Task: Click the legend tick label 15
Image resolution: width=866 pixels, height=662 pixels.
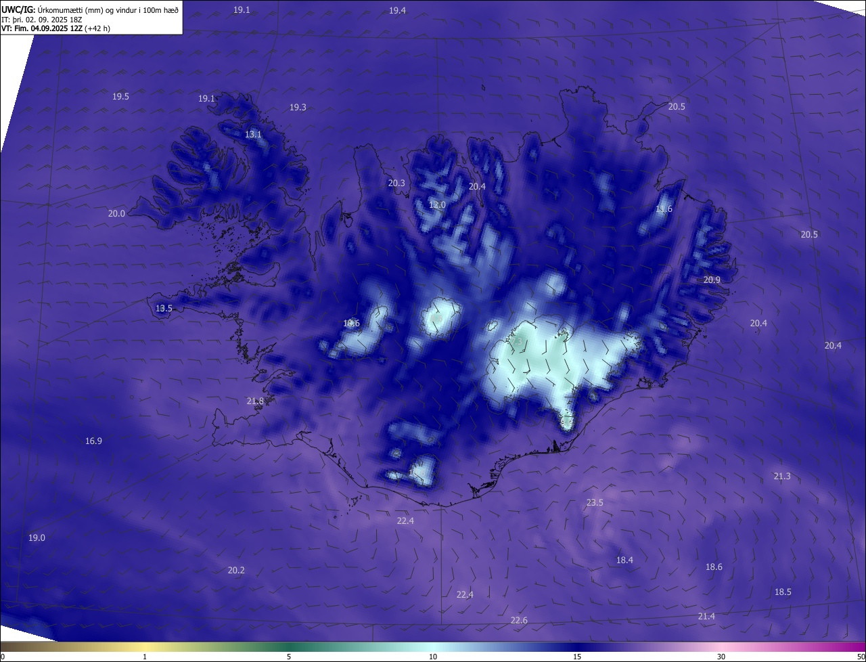Action: (x=577, y=657)
